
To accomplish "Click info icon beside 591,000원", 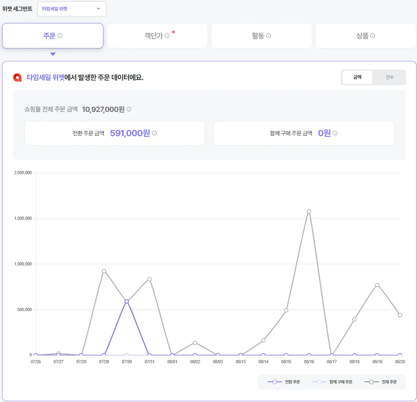I will coord(154,133).
